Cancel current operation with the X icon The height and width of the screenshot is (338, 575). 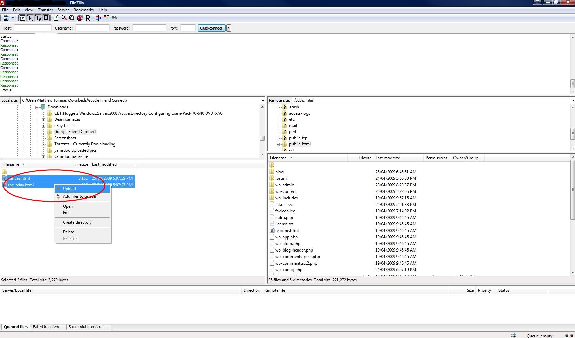click(72, 18)
